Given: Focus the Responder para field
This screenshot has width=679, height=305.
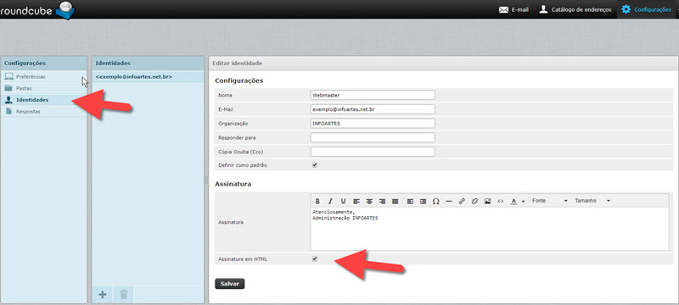Looking at the screenshot, I should click(x=373, y=138).
